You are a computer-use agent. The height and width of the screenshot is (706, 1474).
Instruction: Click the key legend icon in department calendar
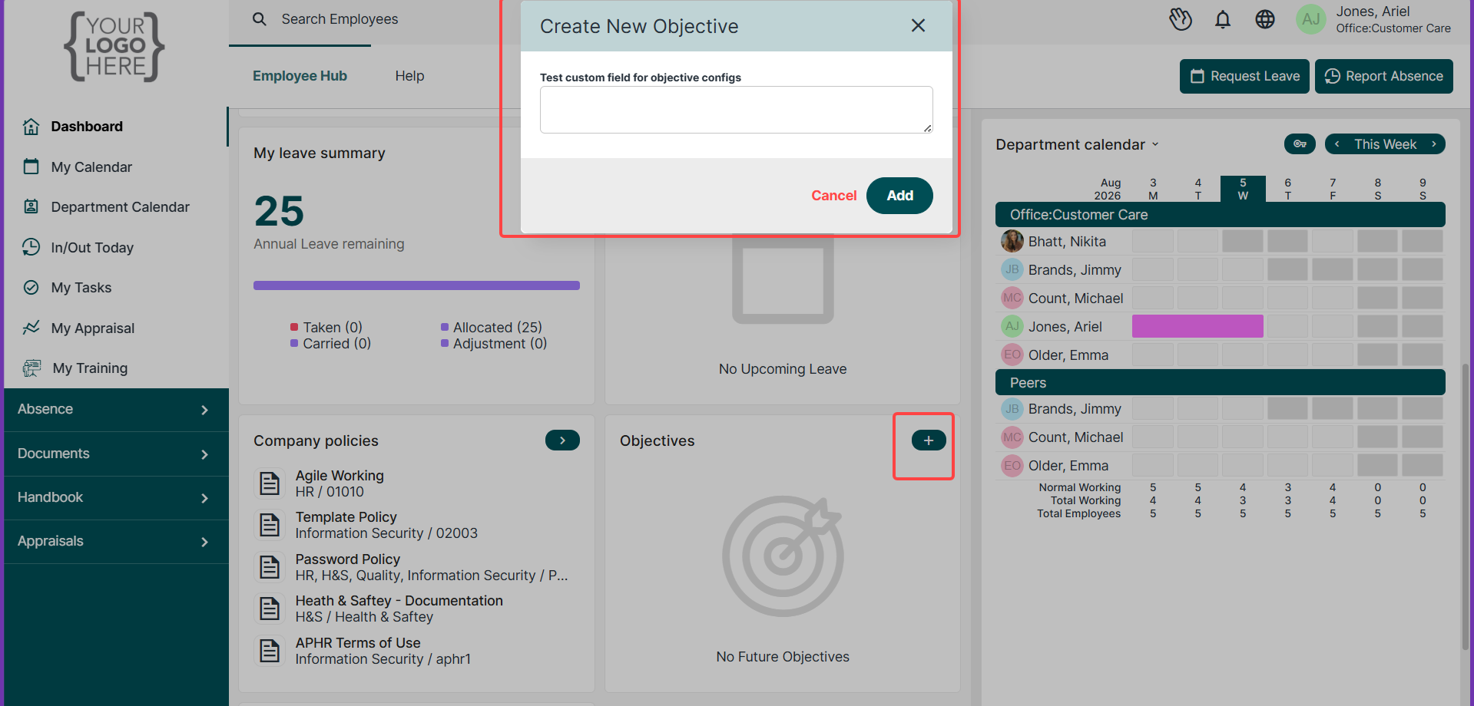1300,144
